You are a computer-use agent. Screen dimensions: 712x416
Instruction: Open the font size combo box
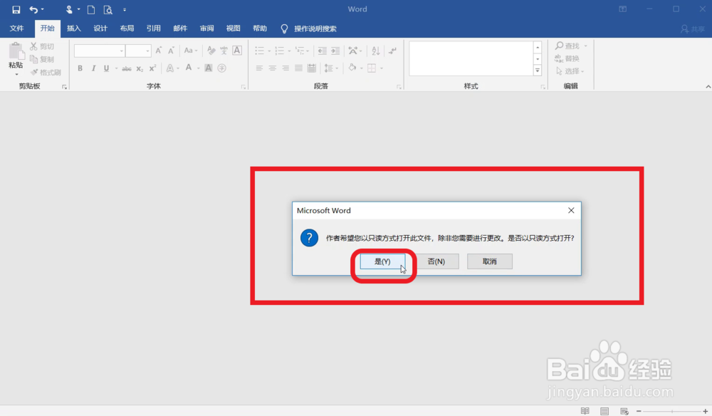point(138,51)
